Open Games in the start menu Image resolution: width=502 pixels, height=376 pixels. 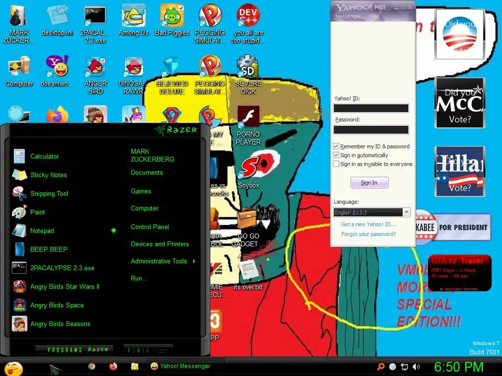(141, 191)
